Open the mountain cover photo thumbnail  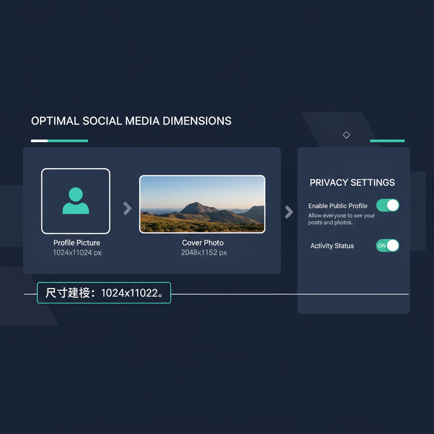[x=202, y=204]
